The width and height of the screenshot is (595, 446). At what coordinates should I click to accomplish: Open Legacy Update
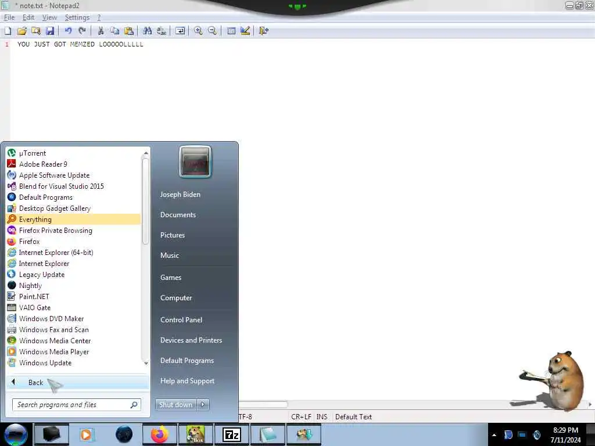pyautogui.click(x=74, y=275)
